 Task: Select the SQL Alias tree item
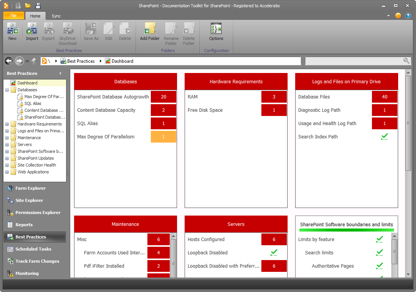click(33, 103)
